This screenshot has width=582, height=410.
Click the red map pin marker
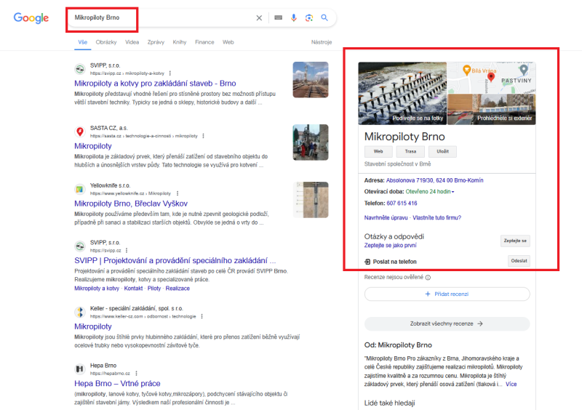coord(491,77)
